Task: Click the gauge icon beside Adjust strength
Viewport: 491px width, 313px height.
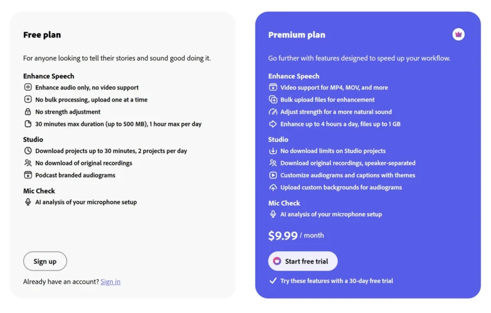Action: (273, 112)
